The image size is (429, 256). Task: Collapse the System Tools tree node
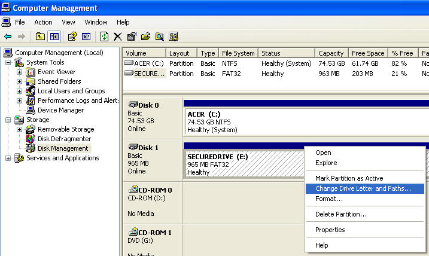pos(8,63)
